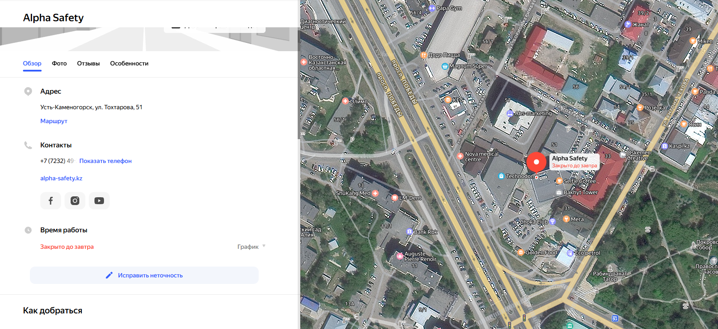
Task: Click the Маршрут route link
Action: [x=54, y=121]
